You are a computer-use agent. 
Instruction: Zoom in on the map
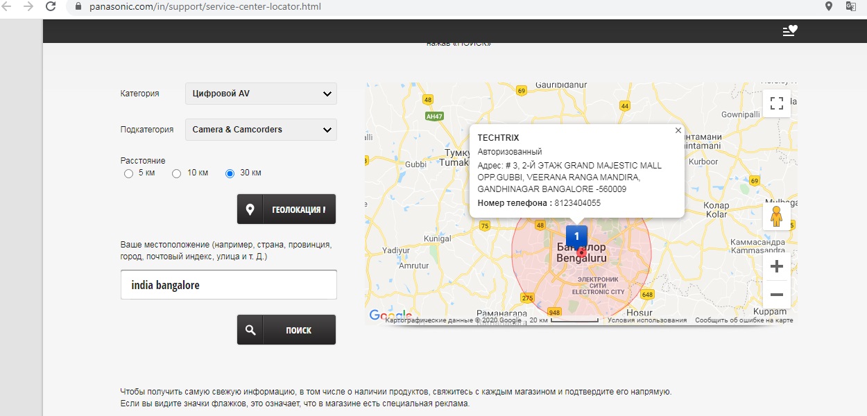coord(777,267)
